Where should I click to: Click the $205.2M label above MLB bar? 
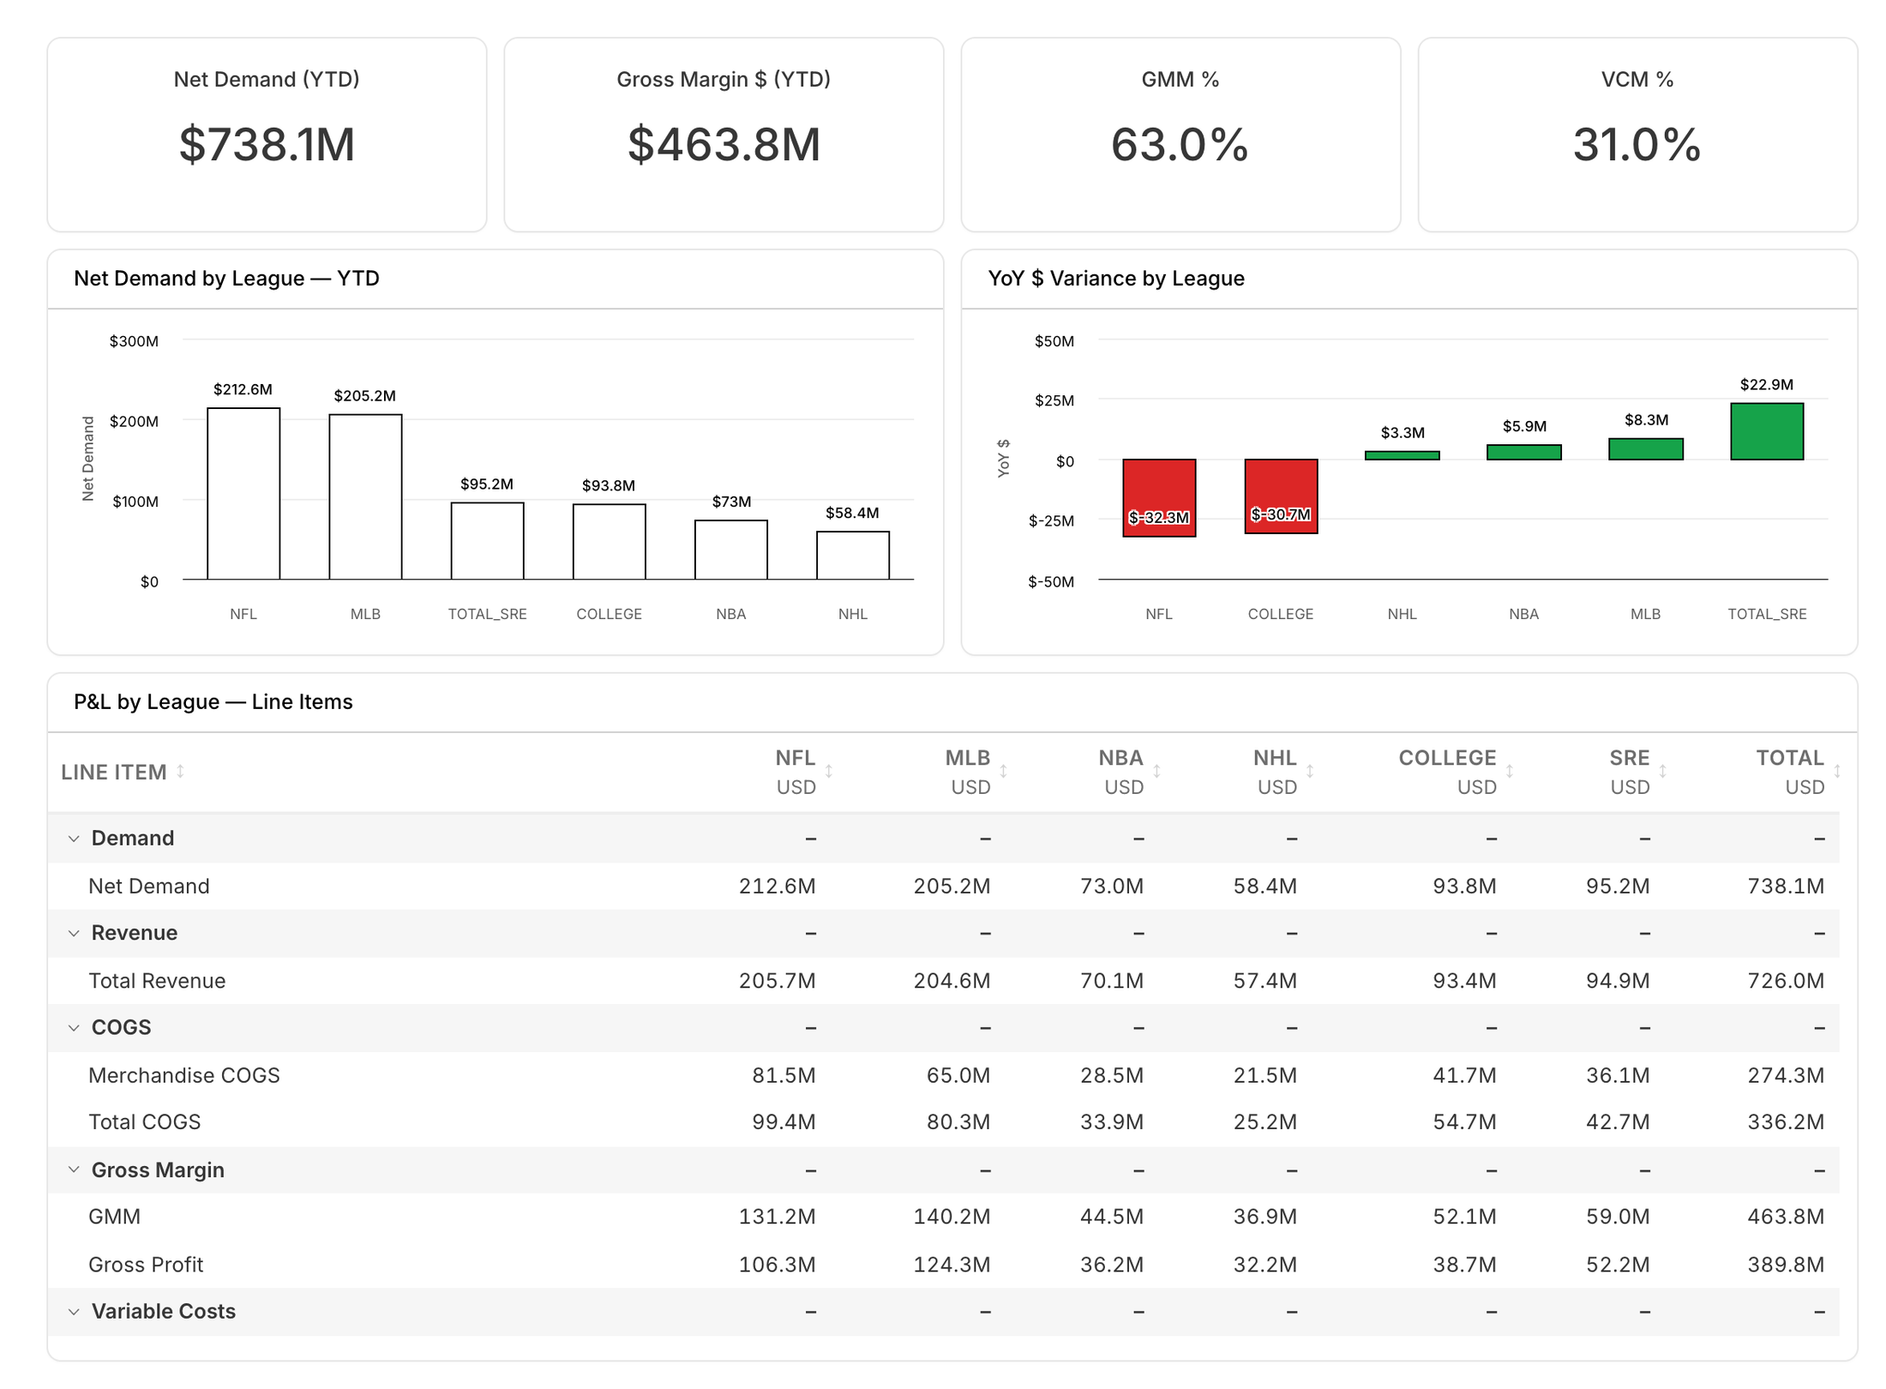(x=364, y=396)
